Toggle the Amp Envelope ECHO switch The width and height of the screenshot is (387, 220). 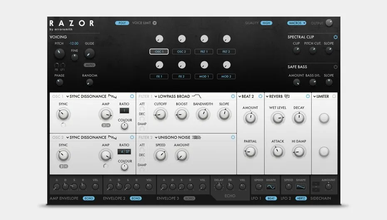point(89,198)
